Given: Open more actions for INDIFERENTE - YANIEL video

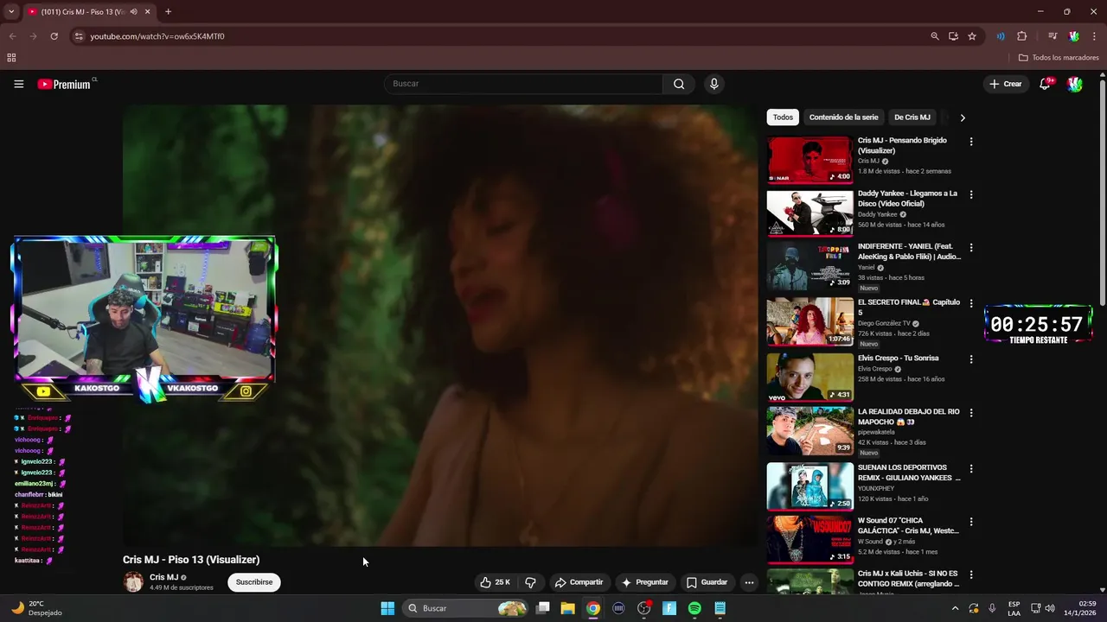Looking at the screenshot, I should tap(970, 247).
